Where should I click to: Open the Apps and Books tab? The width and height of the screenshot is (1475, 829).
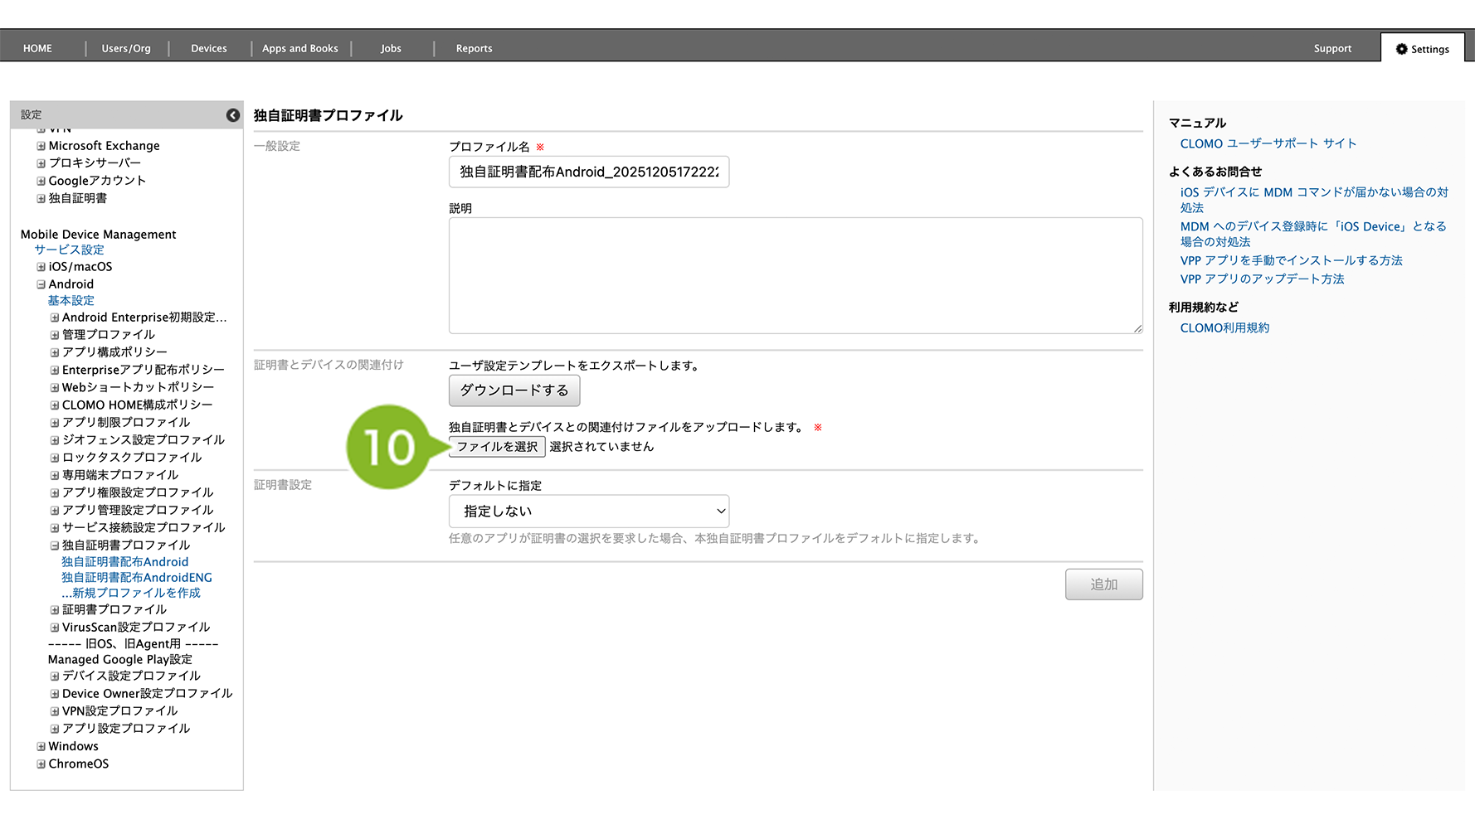(299, 49)
